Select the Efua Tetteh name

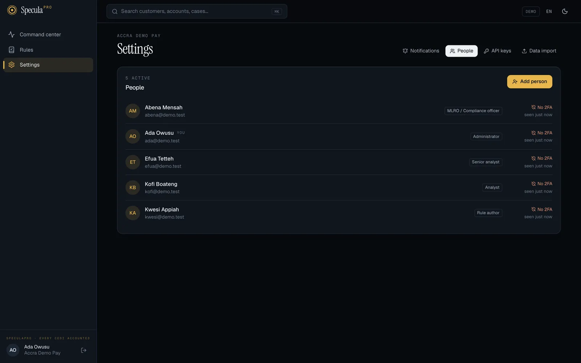pos(159,159)
